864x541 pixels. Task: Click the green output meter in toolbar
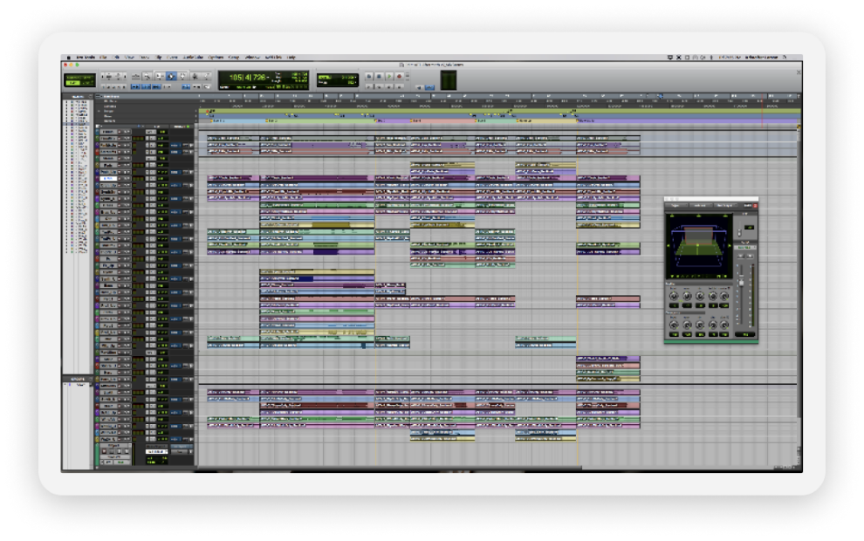click(x=449, y=80)
